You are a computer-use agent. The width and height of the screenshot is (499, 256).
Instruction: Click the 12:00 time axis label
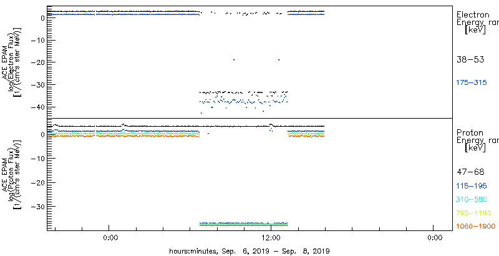271,237
